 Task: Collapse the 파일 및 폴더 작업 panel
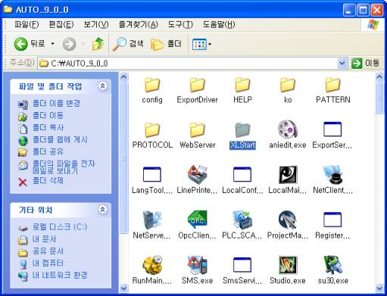coord(102,86)
